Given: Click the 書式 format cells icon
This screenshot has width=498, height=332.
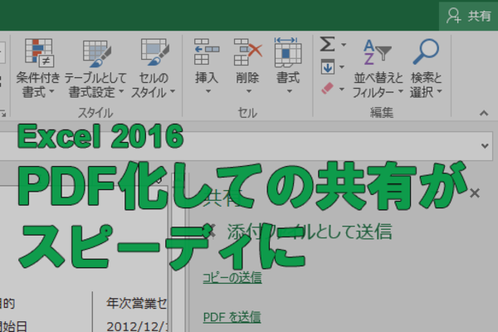Looking at the screenshot, I should [288, 52].
